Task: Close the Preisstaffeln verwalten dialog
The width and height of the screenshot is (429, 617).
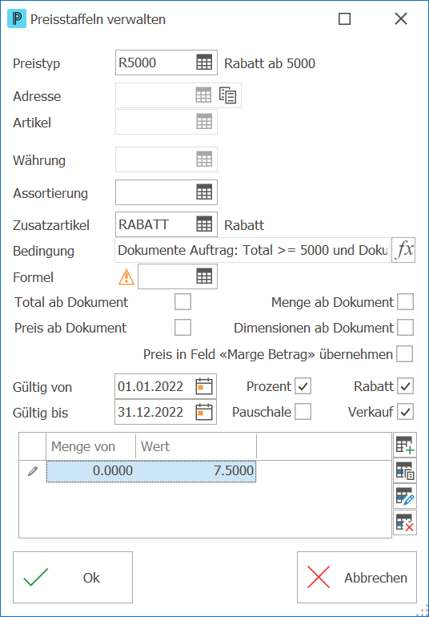Action: (401, 19)
